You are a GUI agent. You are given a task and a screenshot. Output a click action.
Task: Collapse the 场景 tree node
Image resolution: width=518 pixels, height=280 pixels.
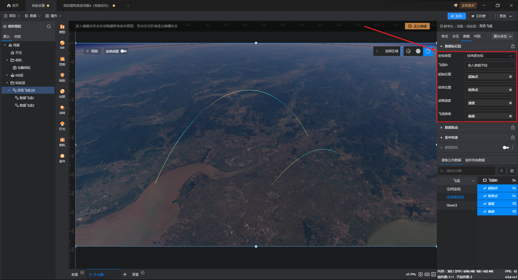tap(5, 45)
